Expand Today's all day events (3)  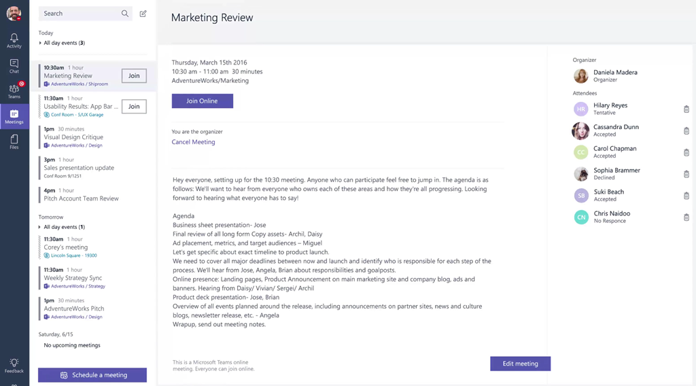click(40, 43)
